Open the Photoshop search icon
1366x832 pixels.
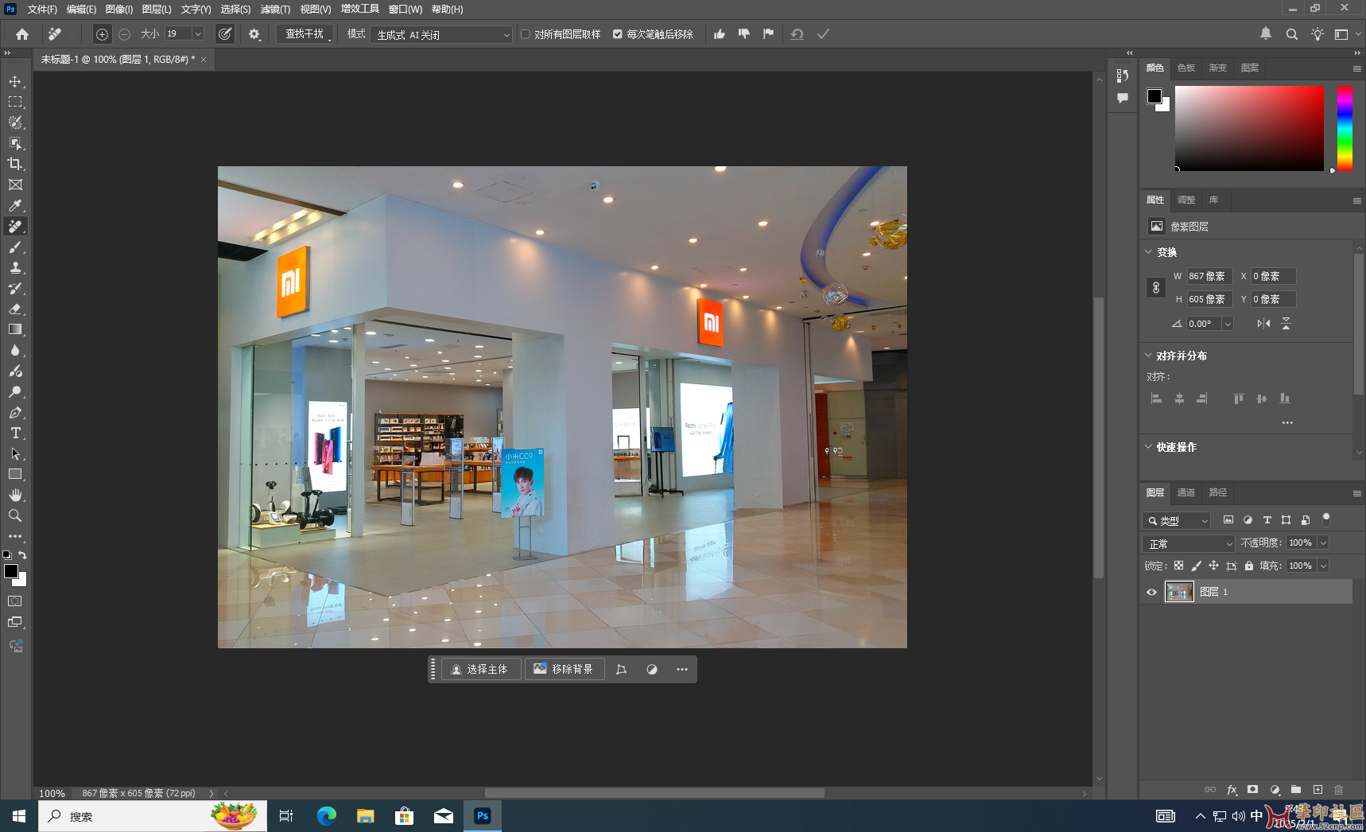1292,34
